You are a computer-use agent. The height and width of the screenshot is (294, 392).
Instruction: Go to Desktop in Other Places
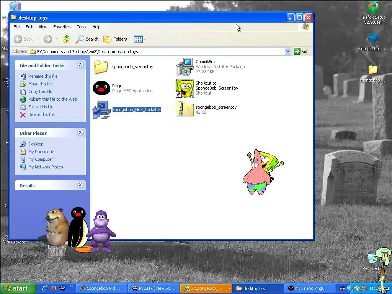pos(36,144)
